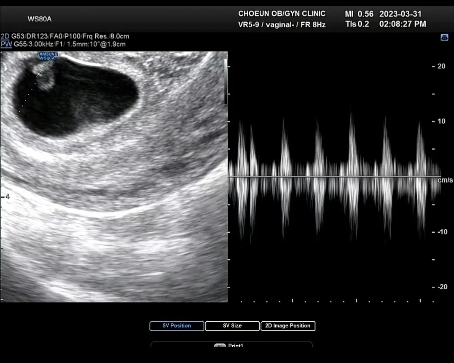
Task: Click the -10 velocity scale mark
Action: coord(443,232)
